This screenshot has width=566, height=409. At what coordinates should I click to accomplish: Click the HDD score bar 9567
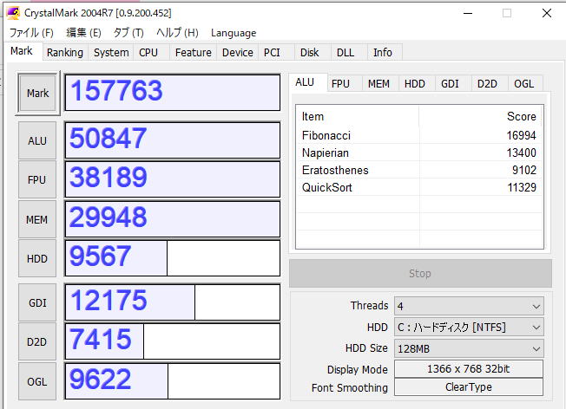pos(173,258)
